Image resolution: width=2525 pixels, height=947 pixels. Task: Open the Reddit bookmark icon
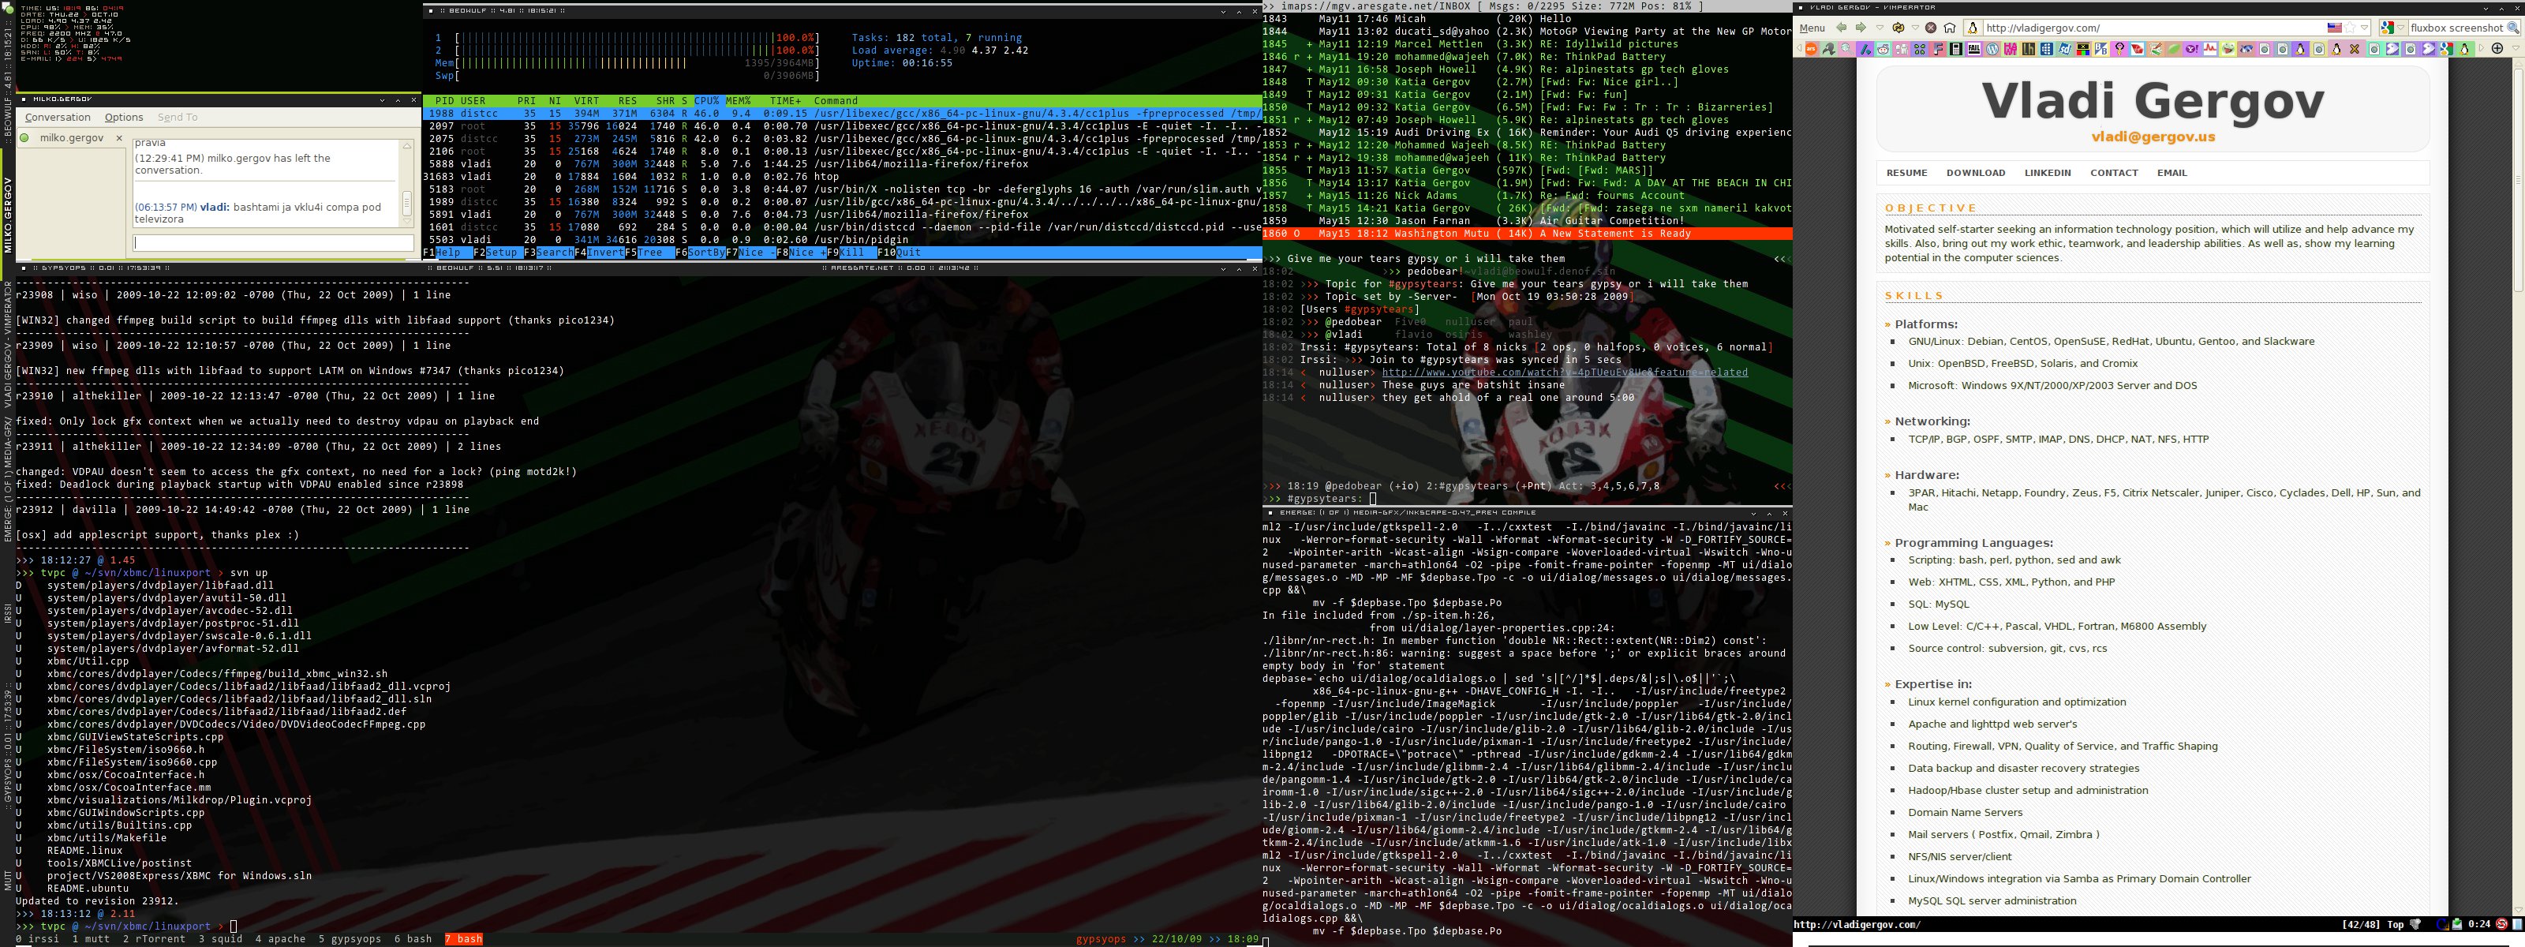(1883, 49)
